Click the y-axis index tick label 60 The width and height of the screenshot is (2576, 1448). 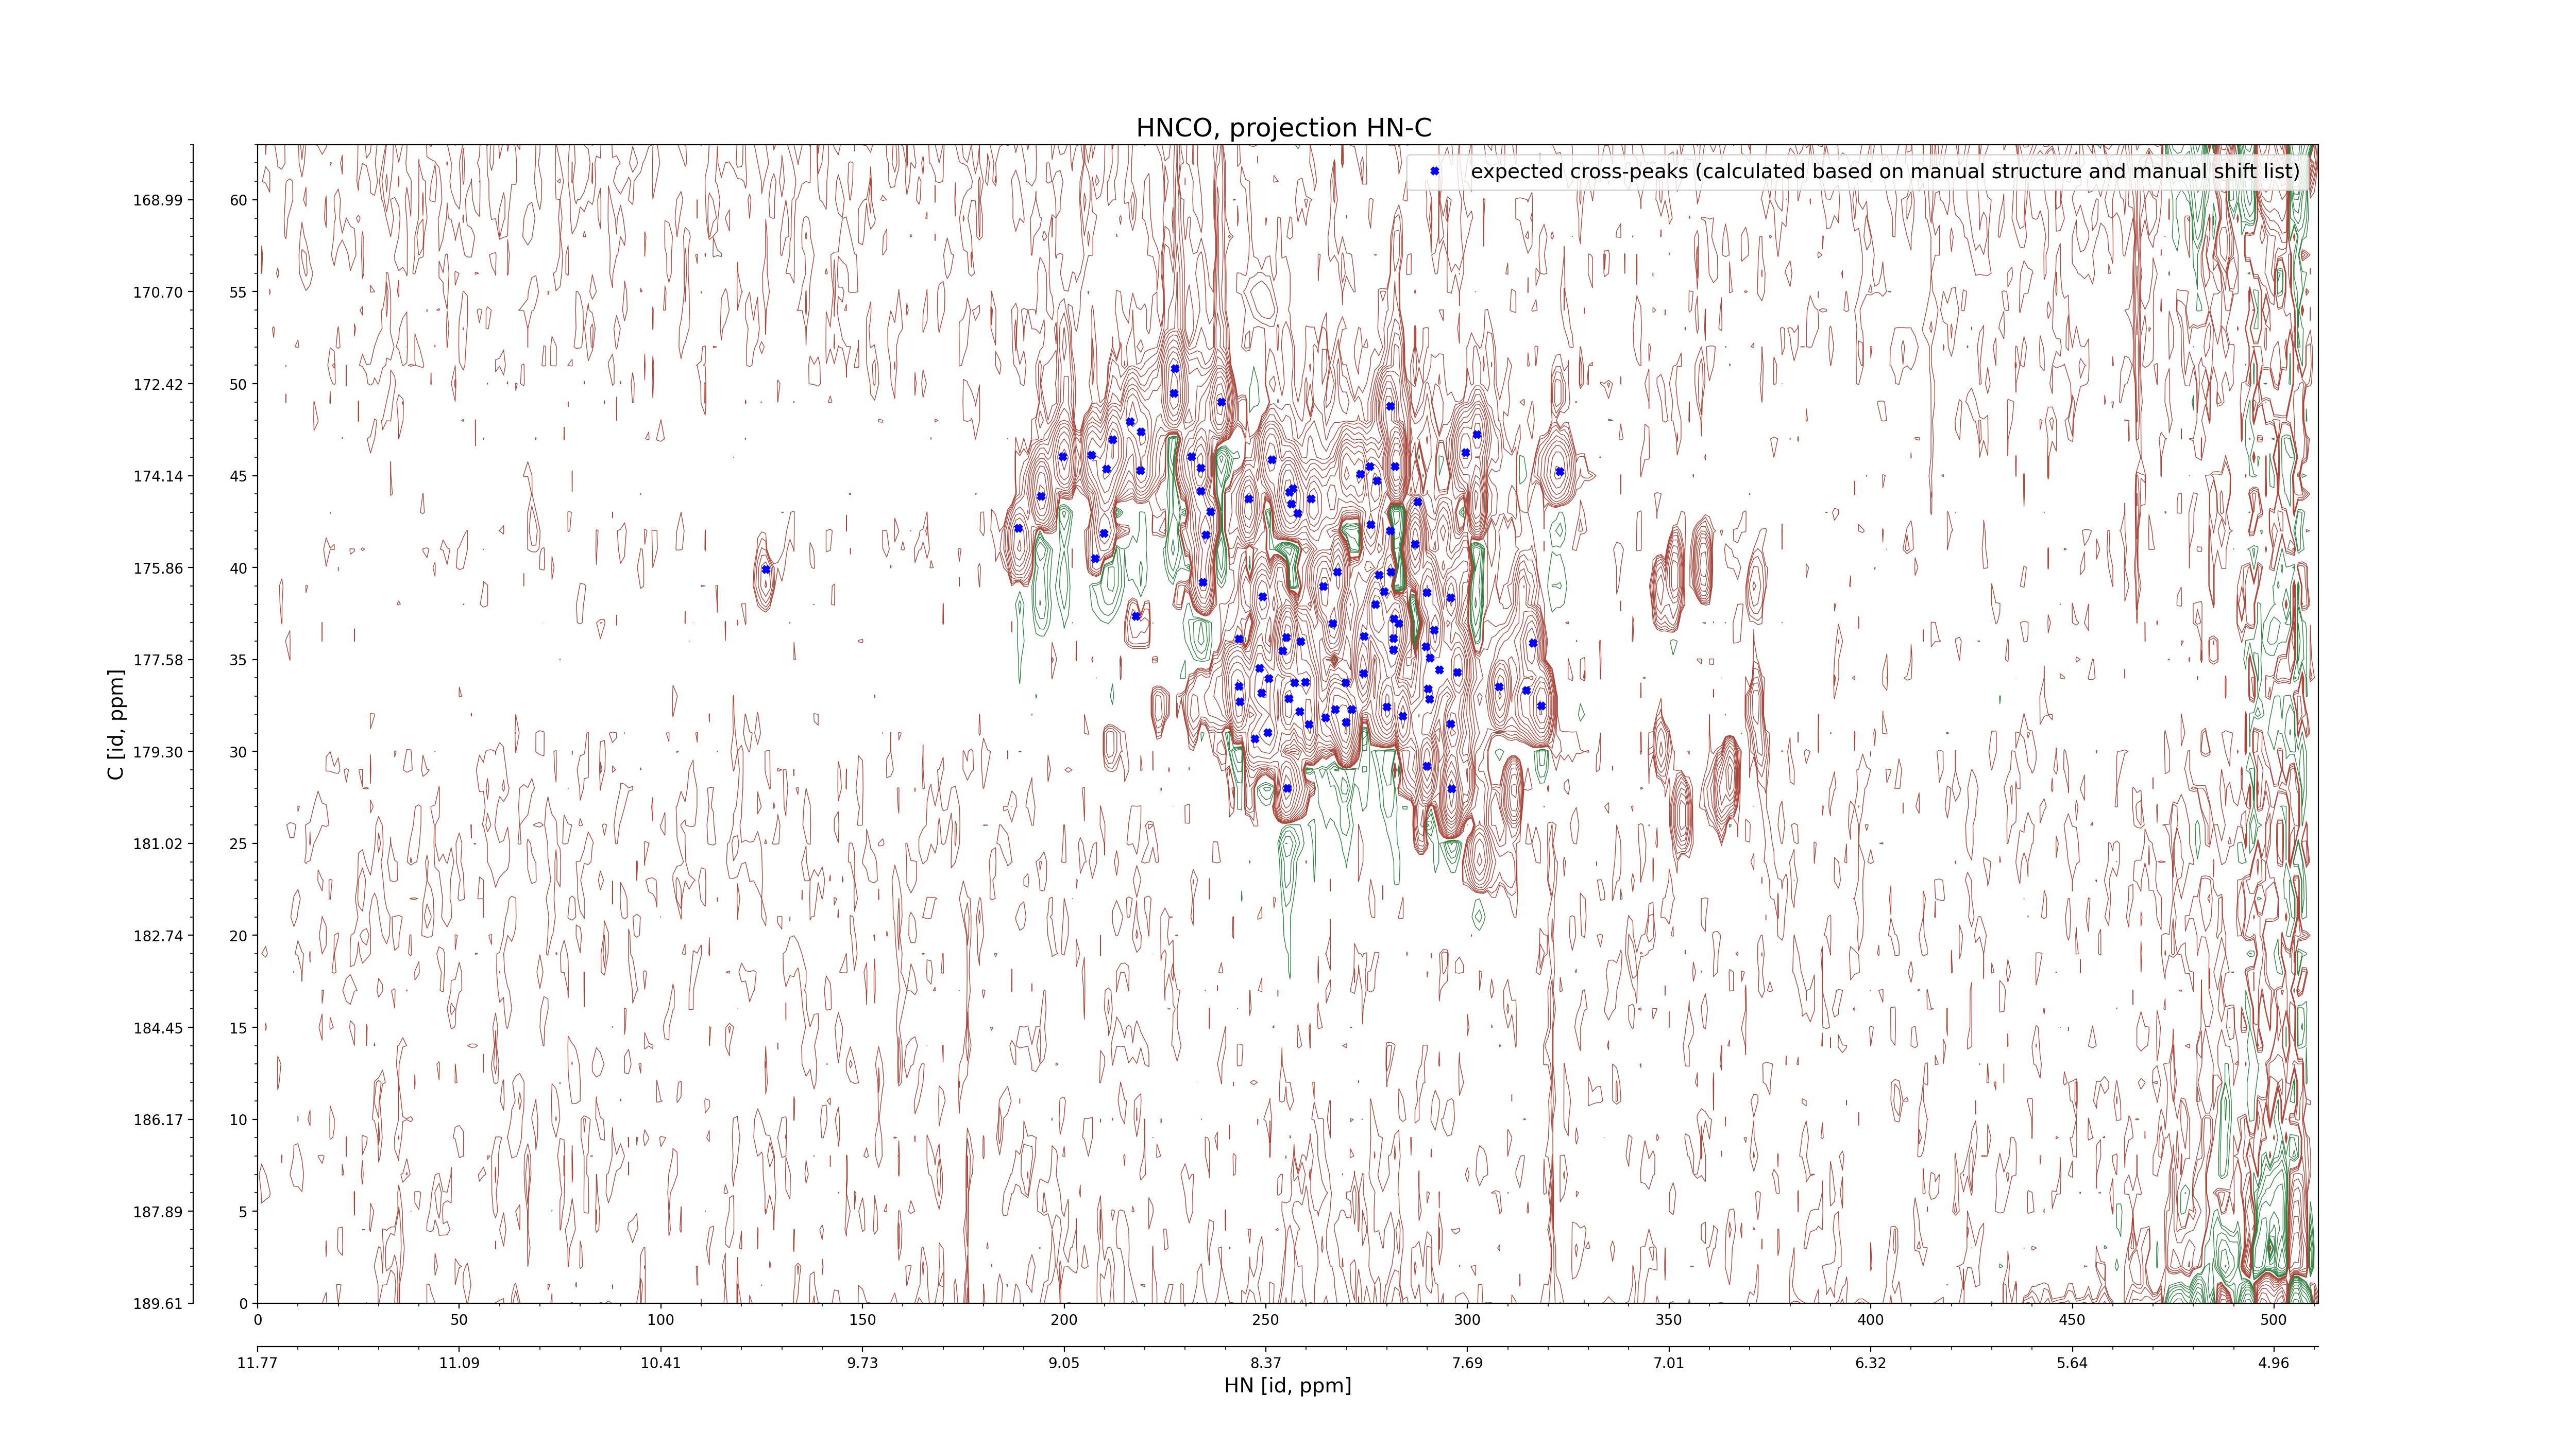tap(238, 200)
